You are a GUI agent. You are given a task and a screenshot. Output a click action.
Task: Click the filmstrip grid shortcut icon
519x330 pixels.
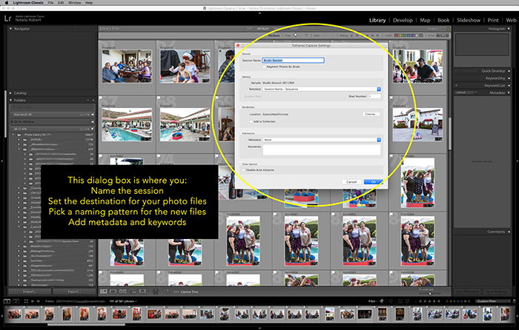[26, 301]
